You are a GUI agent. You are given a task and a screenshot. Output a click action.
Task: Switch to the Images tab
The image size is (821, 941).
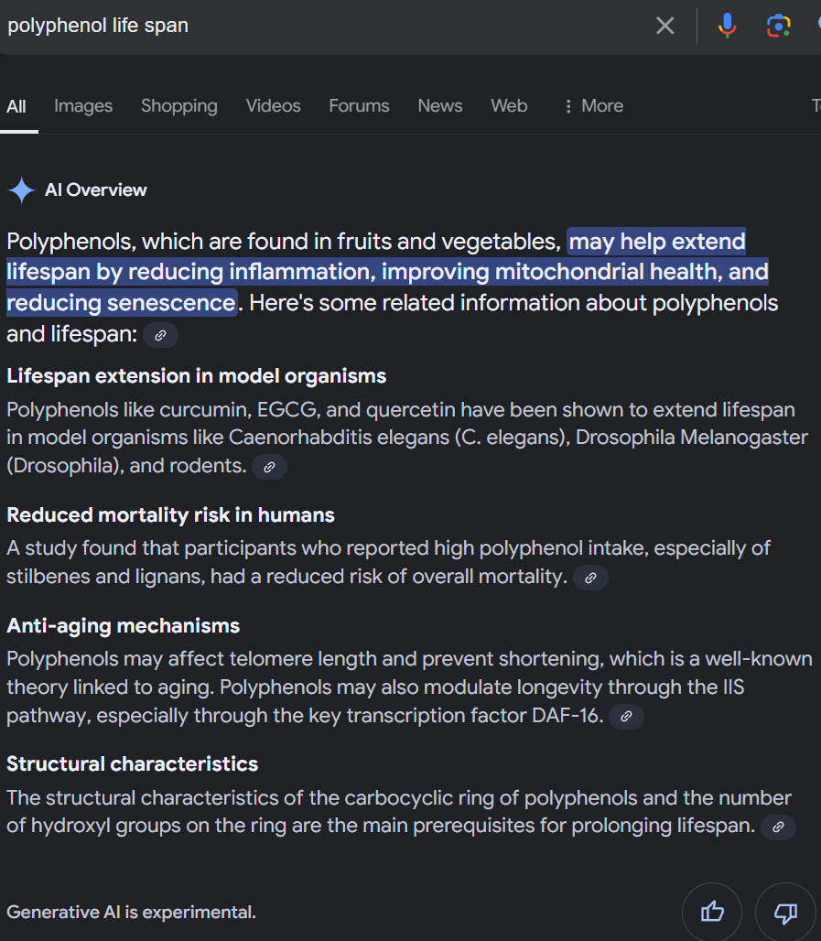pyautogui.click(x=83, y=105)
